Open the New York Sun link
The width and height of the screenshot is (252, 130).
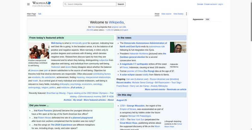pos(138,120)
